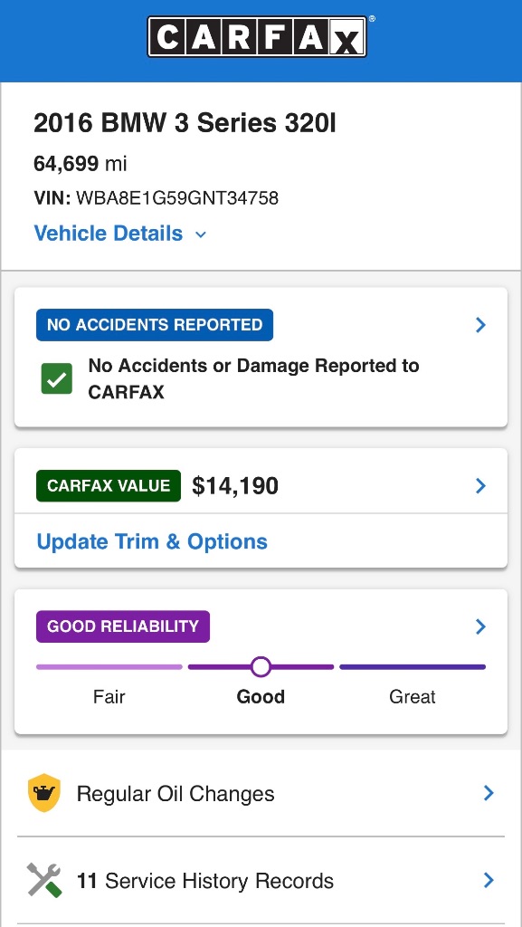Open CARFAX Value details via arrow

click(x=480, y=486)
